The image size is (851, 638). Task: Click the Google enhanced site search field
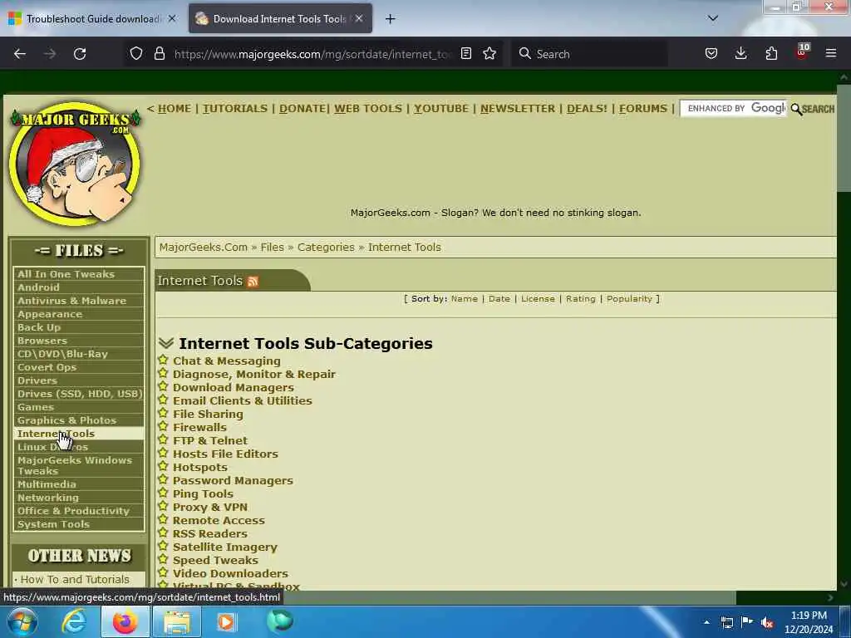(733, 109)
